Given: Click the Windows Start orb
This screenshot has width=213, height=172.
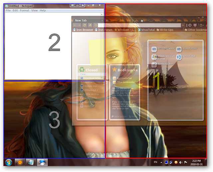Looking at the screenshot, I should pos(9,162).
